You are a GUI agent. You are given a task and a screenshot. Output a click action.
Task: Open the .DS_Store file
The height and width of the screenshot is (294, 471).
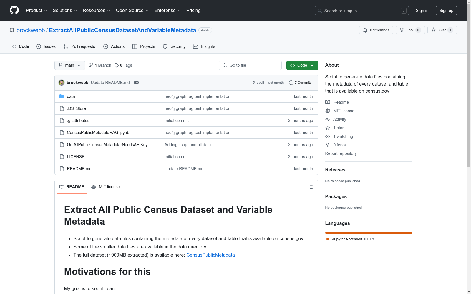pos(77,108)
